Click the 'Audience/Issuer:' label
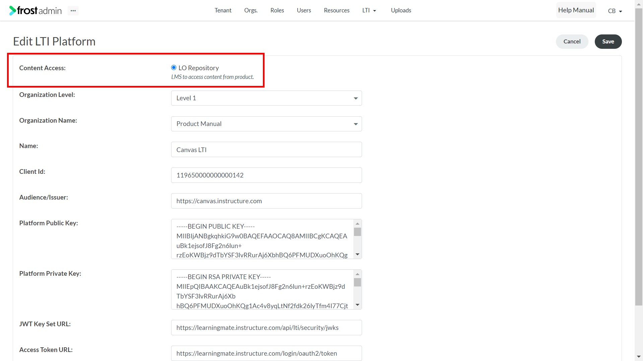The height and width of the screenshot is (361, 643). pos(44,197)
